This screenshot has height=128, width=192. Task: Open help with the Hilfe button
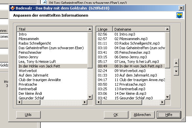click(x=169, y=115)
